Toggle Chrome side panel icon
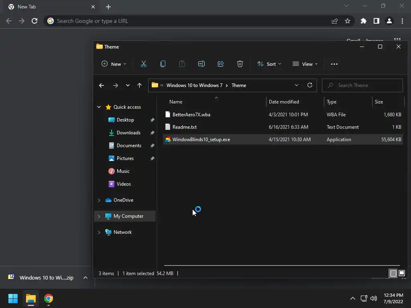Viewport: 411px width, 308px height. coord(376,21)
